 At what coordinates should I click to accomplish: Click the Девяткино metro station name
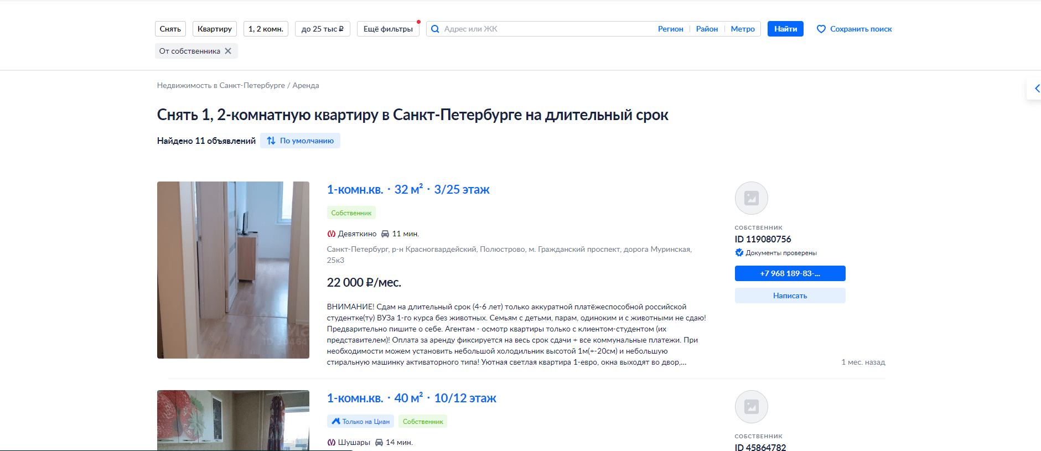click(357, 234)
